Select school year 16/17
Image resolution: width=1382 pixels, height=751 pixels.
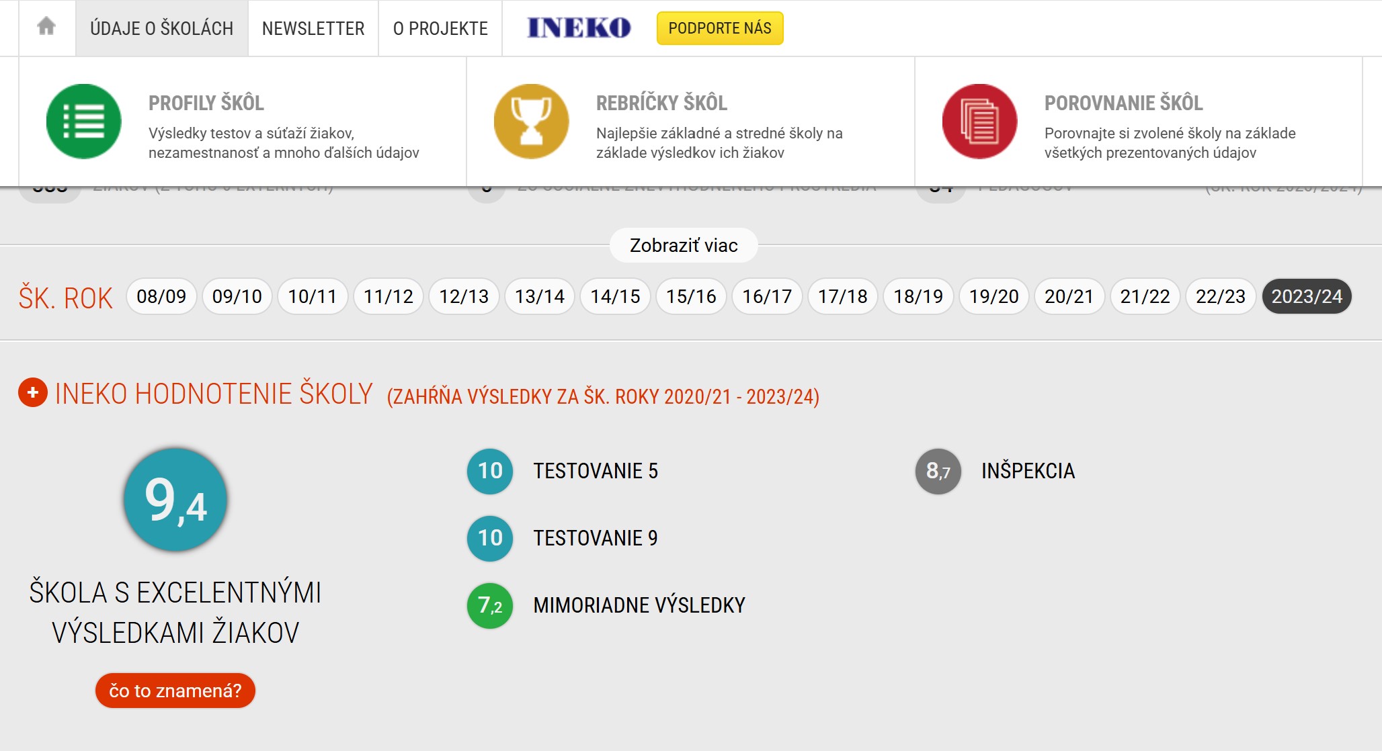pyautogui.click(x=767, y=296)
